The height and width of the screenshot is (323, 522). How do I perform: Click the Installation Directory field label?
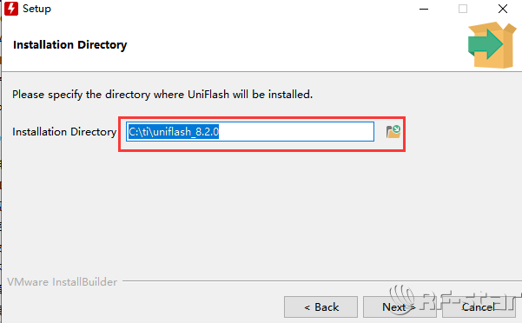[64, 132]
